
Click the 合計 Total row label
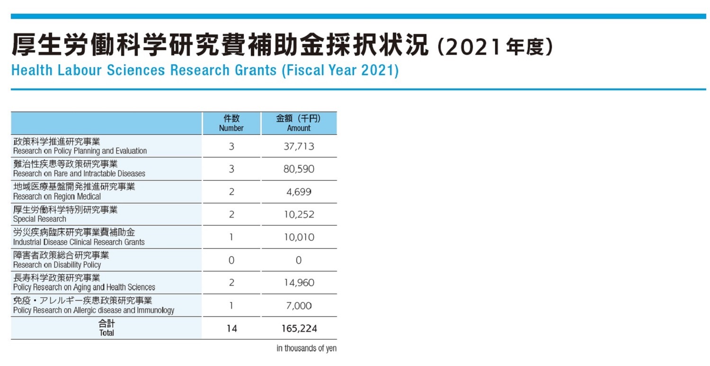[x=107, y=328]
